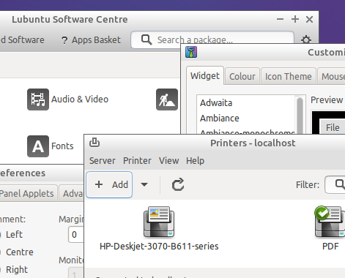
Task: Click the PDF printer name label
Action: tap(330, 247)
